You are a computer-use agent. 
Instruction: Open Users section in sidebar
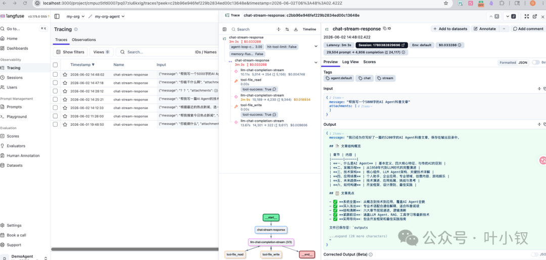pos(12,87)
